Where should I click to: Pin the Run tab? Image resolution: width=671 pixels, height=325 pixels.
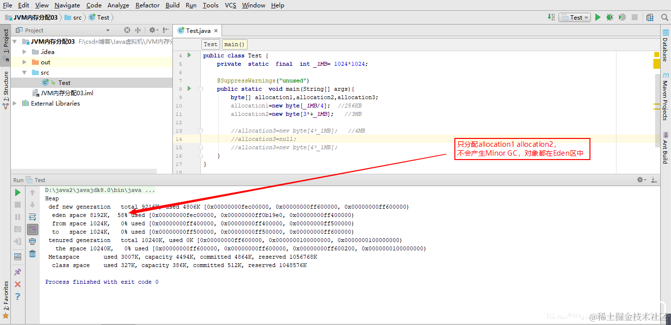click(x=18, y=271)
